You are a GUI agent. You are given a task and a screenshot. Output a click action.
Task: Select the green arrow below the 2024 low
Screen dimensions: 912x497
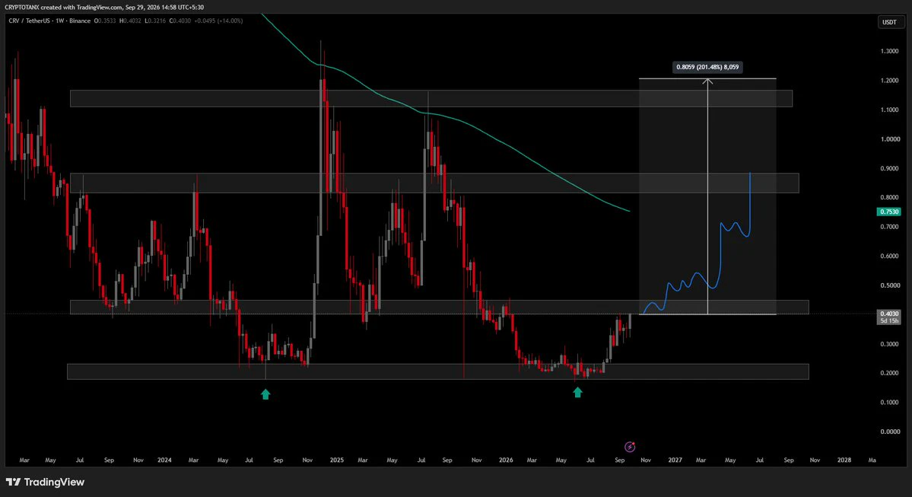(x=265, y=394)
